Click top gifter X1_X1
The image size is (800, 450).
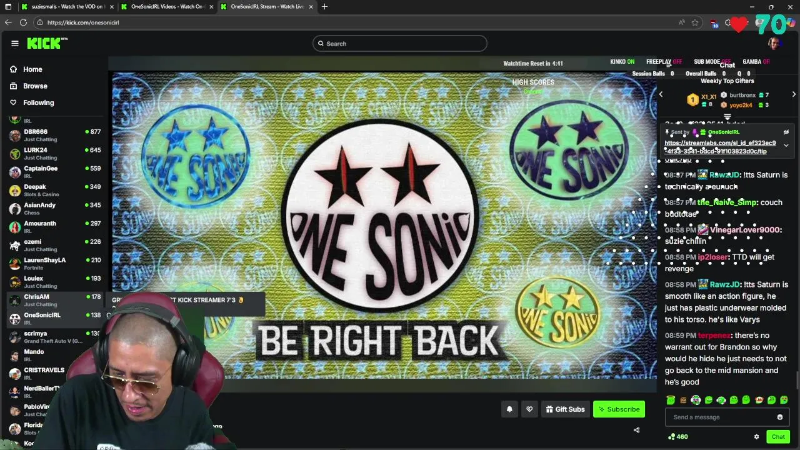[x=708, y=97]
